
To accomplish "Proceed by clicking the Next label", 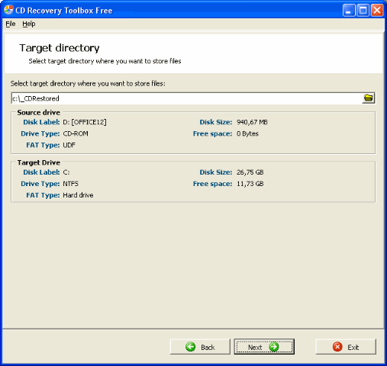I will click(255, 347).
